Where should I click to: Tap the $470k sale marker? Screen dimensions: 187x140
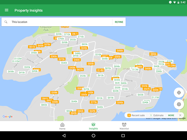click(x=62, y=59)
